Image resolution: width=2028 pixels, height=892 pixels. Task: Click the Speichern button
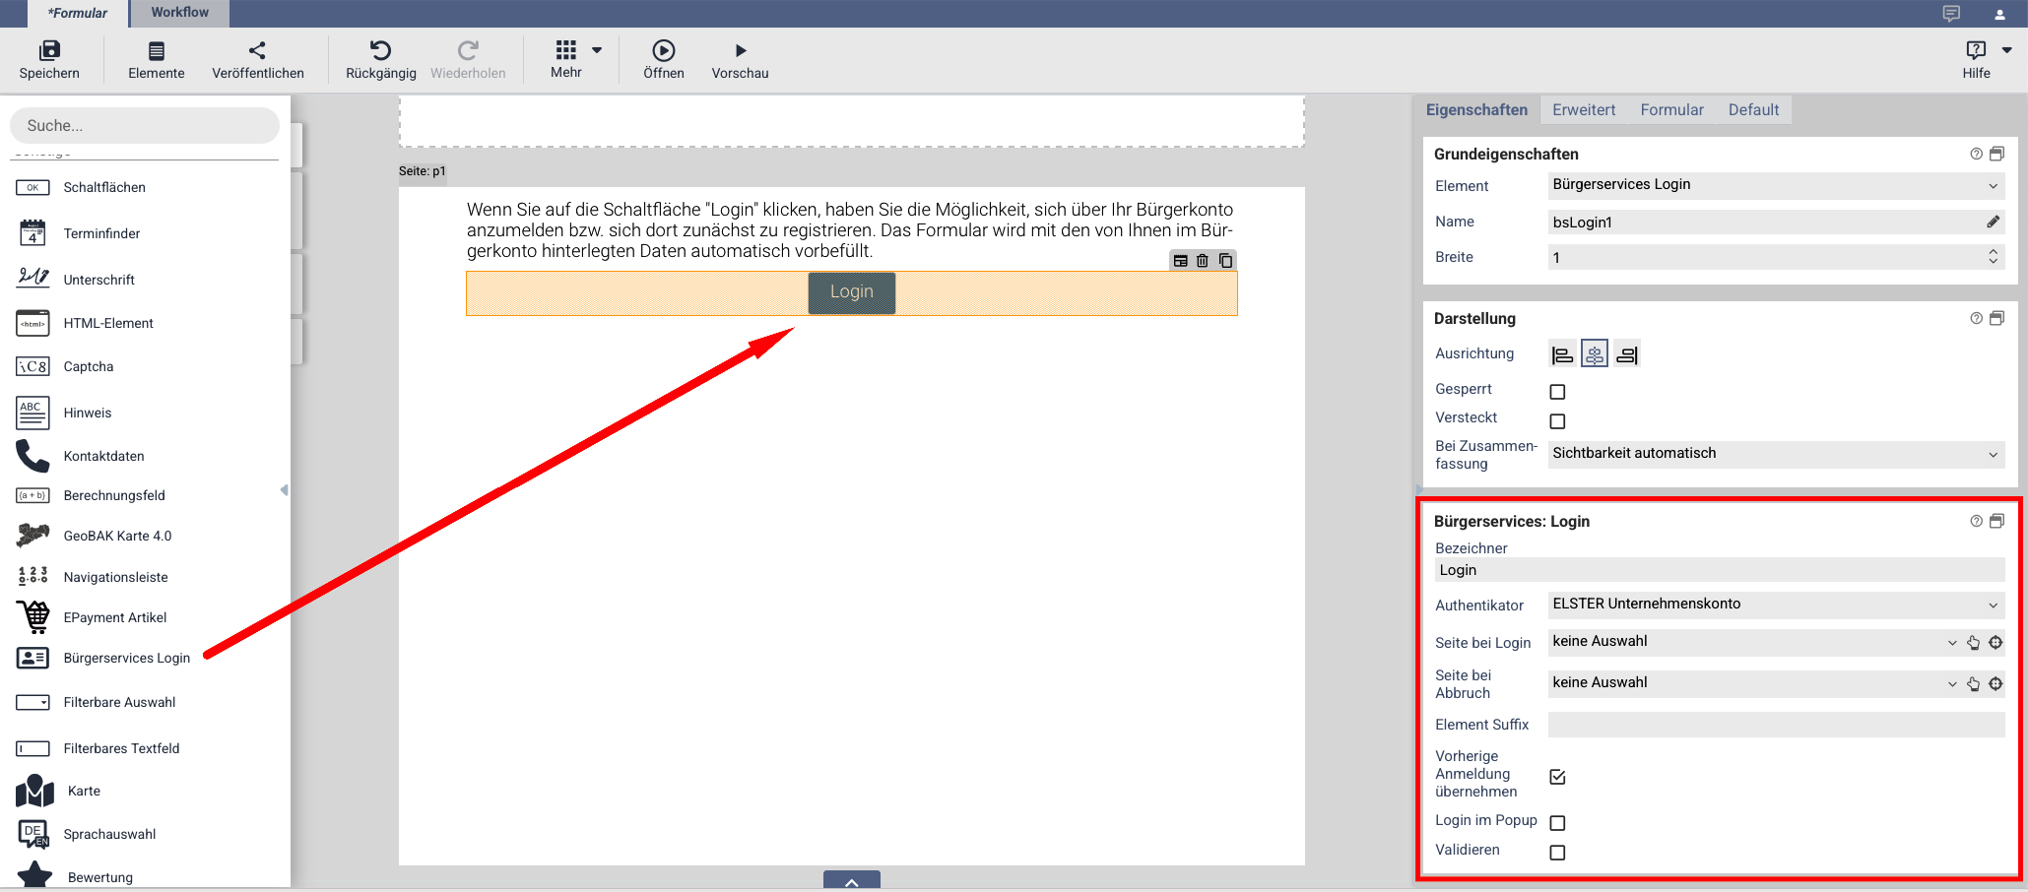tap(49, 59)
